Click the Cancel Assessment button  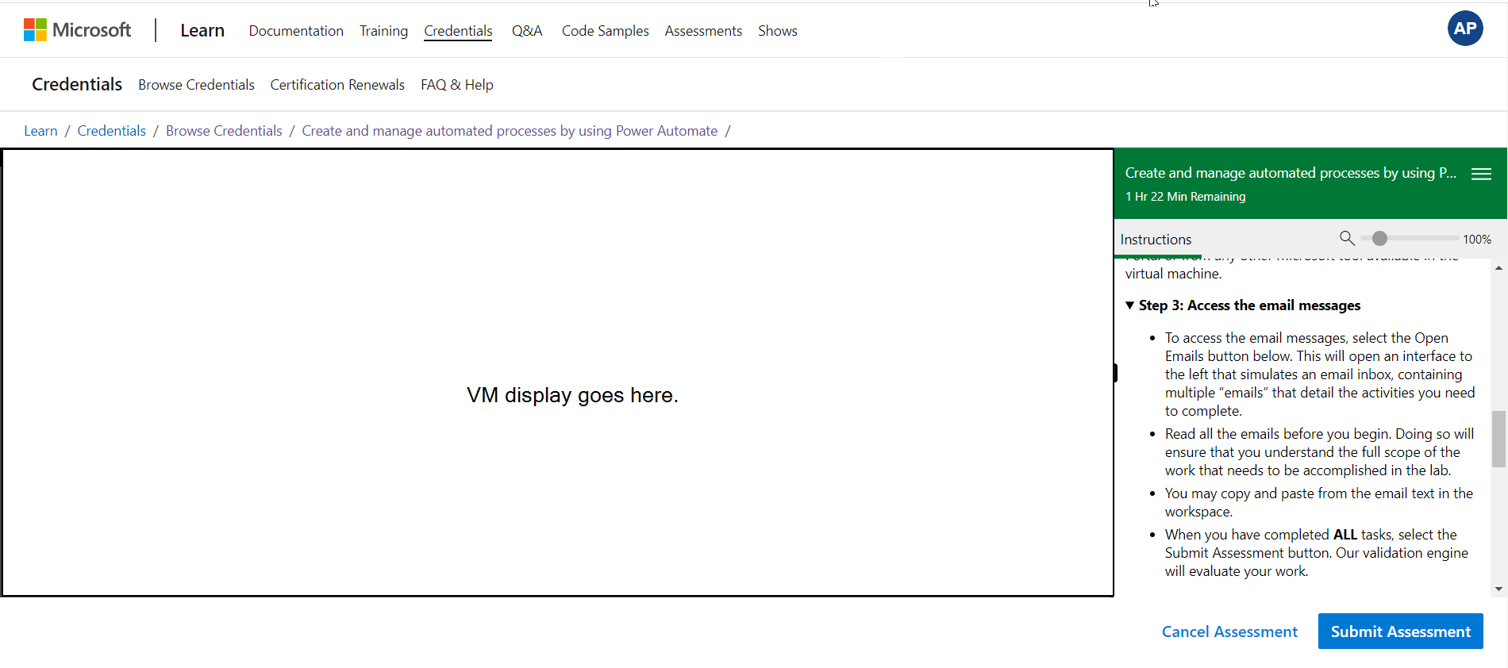[1229, 632]
